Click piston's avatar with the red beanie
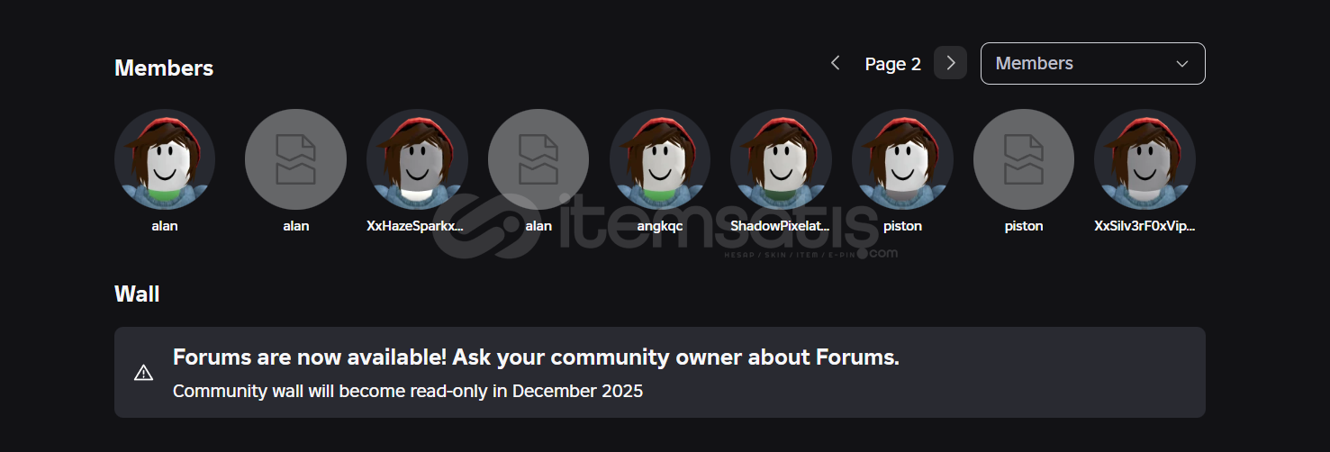 (x=902, y=159)
